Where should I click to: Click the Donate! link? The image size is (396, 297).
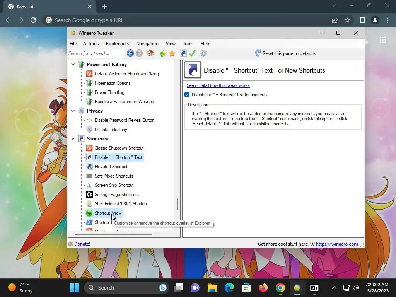coord(82,244)
